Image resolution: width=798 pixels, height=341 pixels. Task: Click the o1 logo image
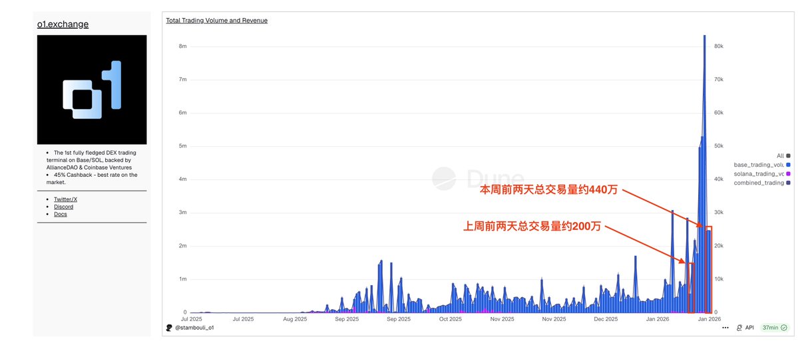point(92,90)
